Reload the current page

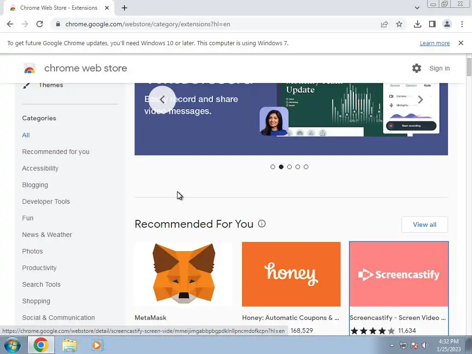coord(40,24)
